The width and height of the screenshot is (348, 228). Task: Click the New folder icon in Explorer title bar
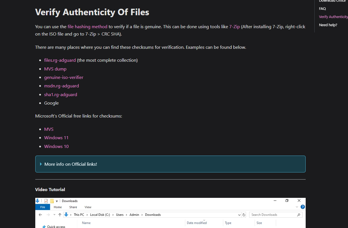52,201
